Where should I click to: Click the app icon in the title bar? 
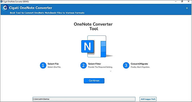1,2
